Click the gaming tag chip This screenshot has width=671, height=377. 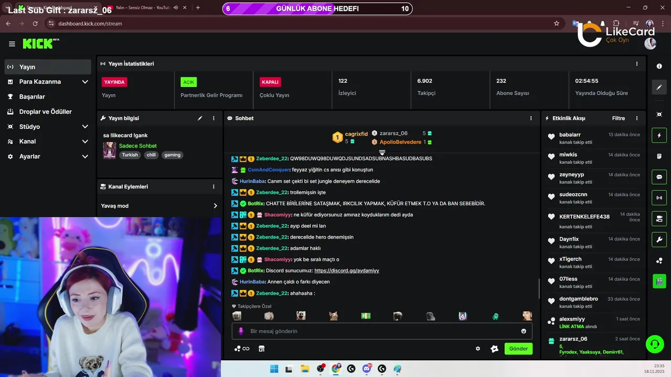172,155
